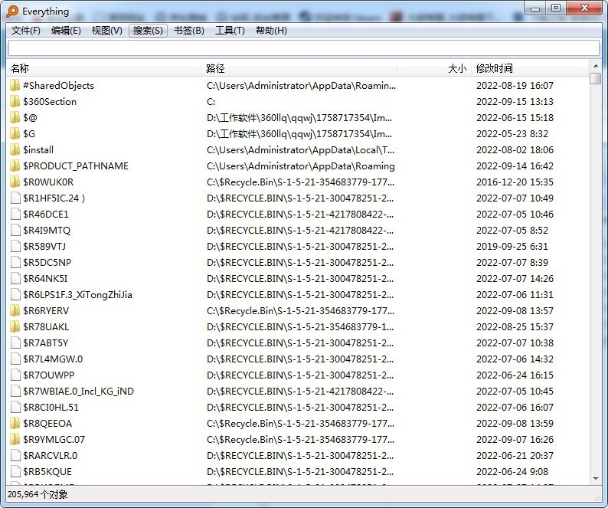This screenshot has height=508, width=608.
Task: Click the $R0WUK0R folder icon
Action: [x=15, y=182]
